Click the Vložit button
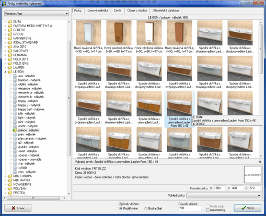This screenshot has height=216, width=266. click(247, 208)
